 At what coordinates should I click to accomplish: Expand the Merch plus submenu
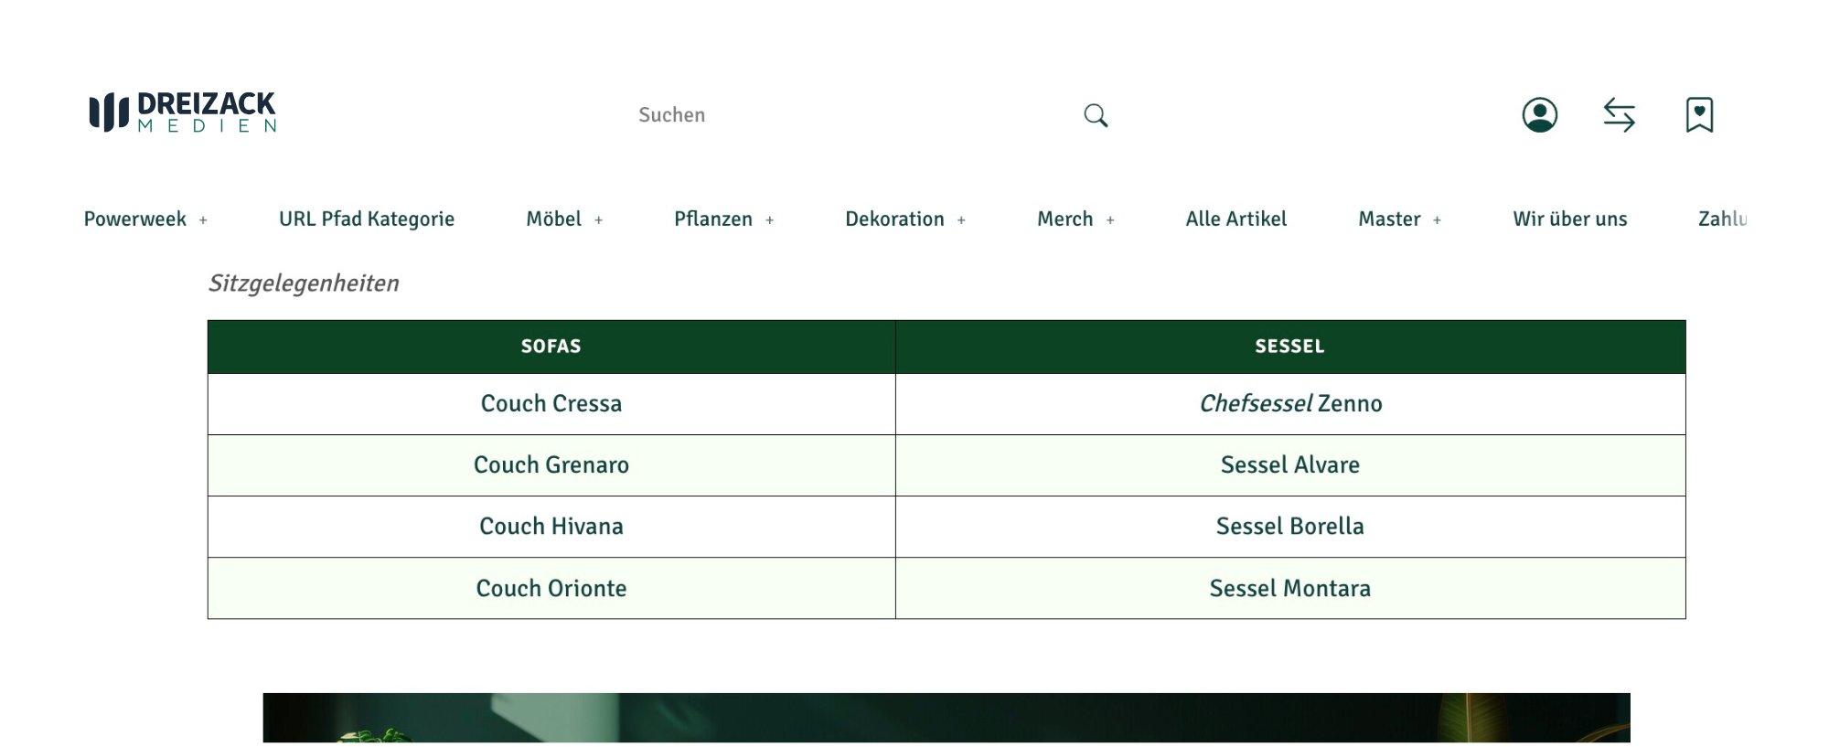1110,220
